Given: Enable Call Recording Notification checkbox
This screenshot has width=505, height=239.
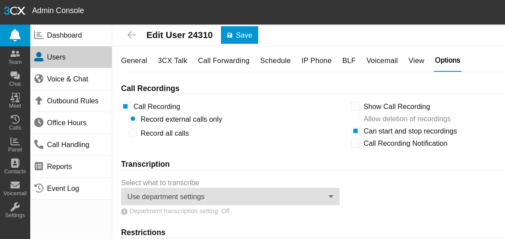Looking at the screenshot, I should point(355,144).
